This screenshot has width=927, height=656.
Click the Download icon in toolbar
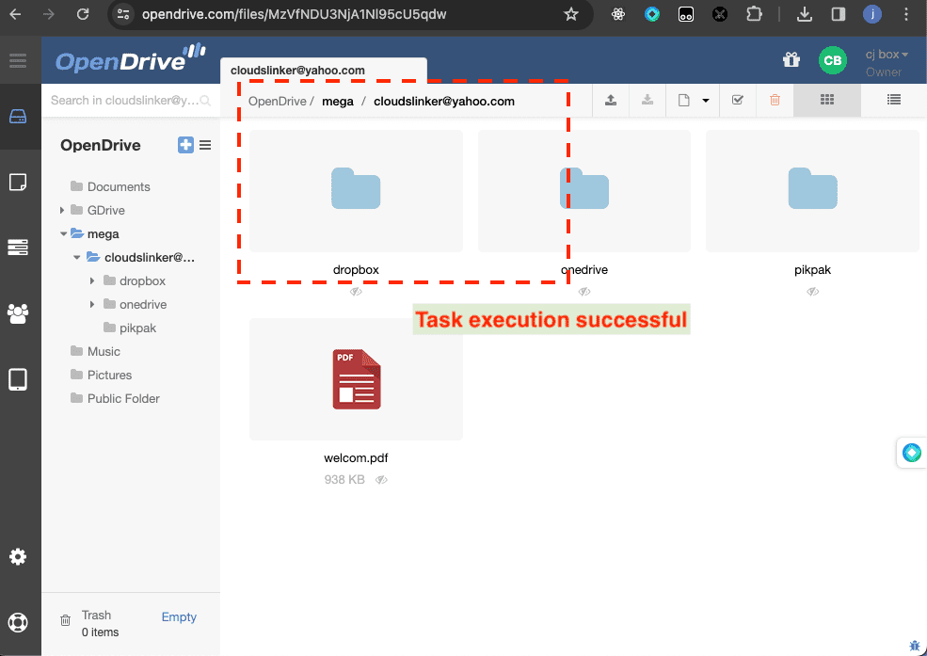pyautogui.click(x=647, y=100)
